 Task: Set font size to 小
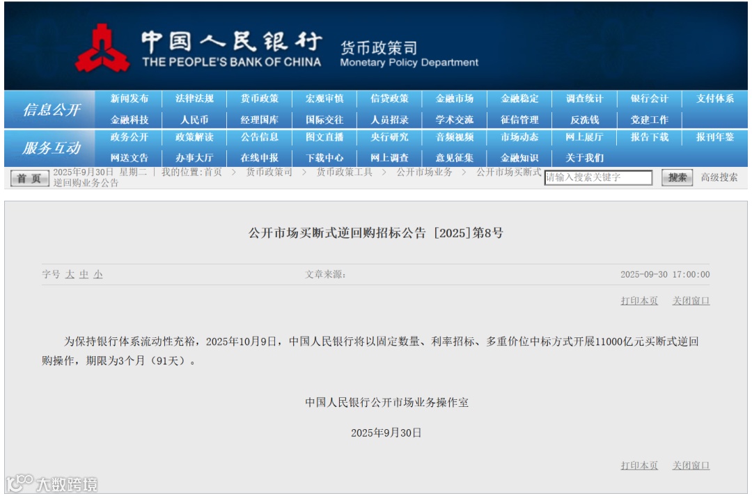click(98, 274)
